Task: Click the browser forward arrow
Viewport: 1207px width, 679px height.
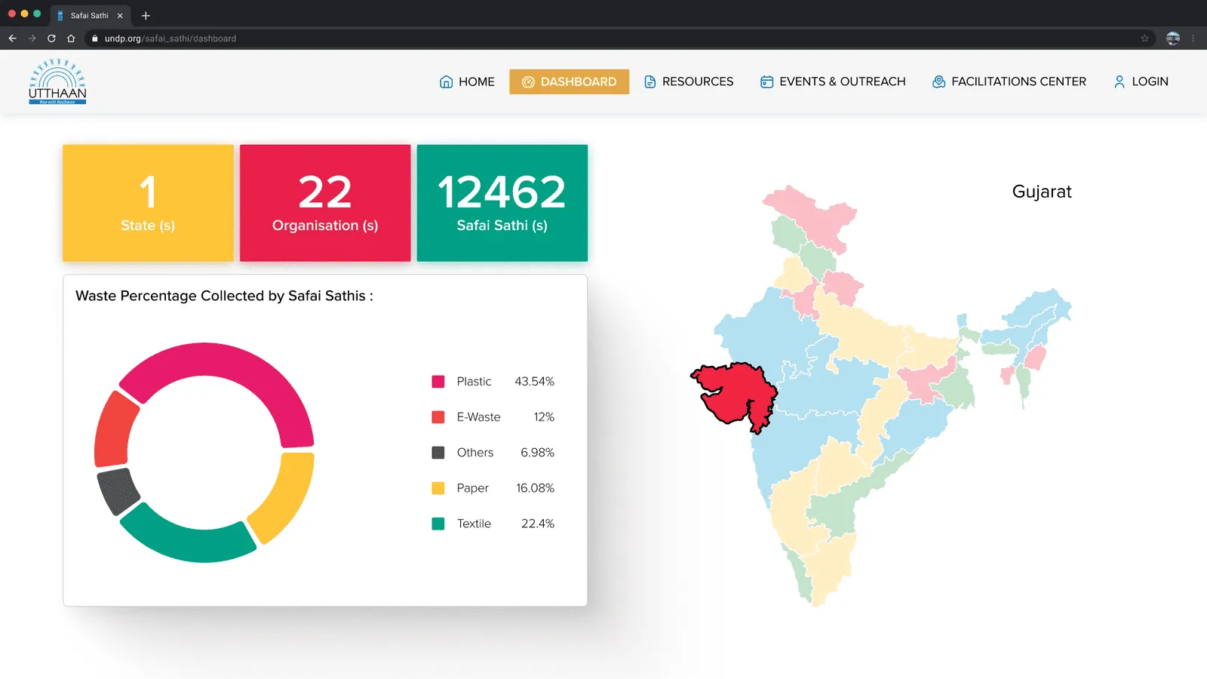Action: [x=32, y=38]
